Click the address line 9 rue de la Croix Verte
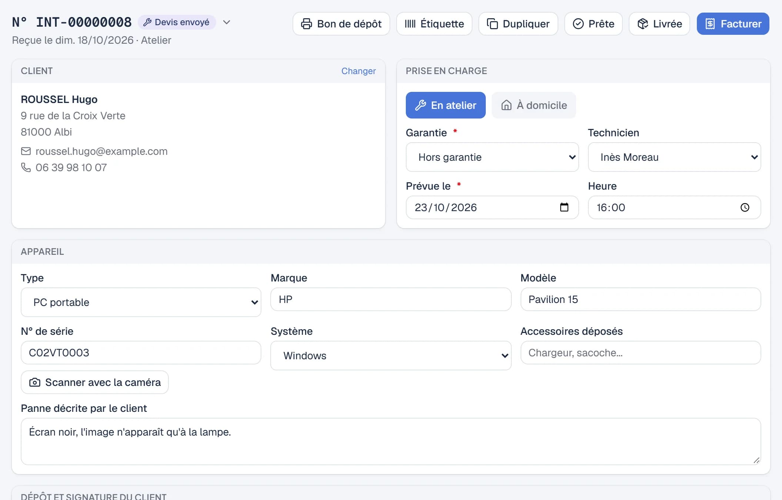Image resolution: width=782 pixels, height=500 pixels. tap(73, 116)
